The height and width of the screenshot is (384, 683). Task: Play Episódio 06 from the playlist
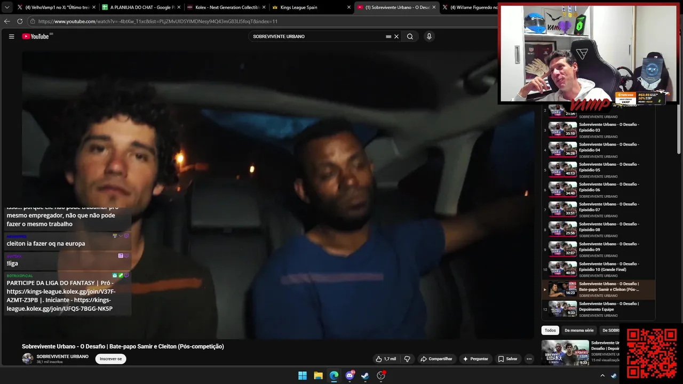(x=598, y=190)
